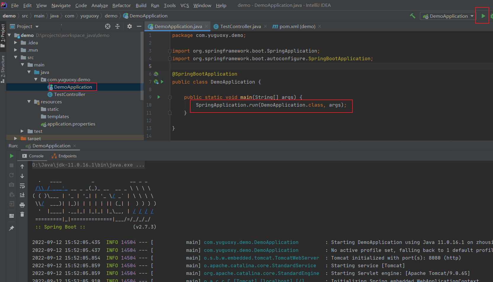Image resolution: width=493 pixels, height=282 pixels.
Task: Move down the stack trace with the down arrow
Action: pyautogui.click(x=22, y=176)
